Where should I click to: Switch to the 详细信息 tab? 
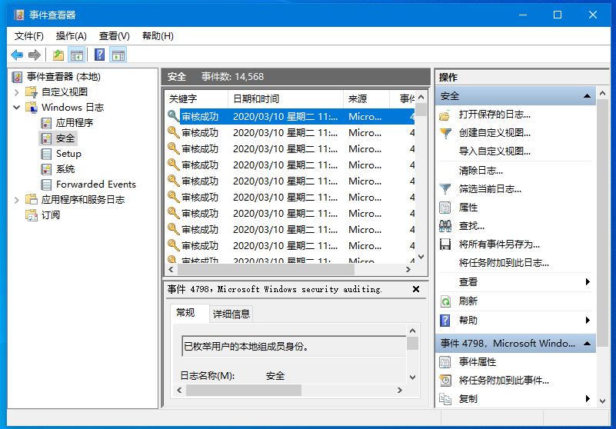point(231,314)
